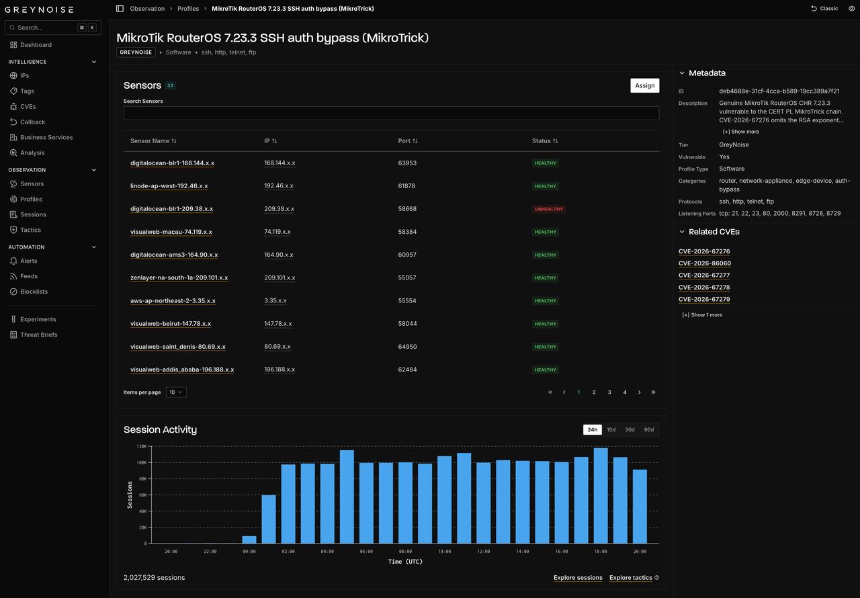Open the Callback sidebar icon
The height and width of the screenshot is (598, 860).
[13, 122]
